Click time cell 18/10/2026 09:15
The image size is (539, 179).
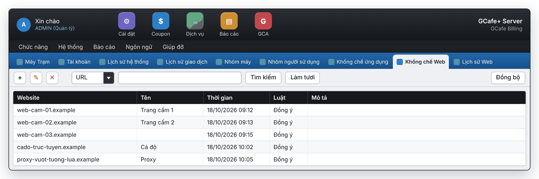click(x=237, y=135)
